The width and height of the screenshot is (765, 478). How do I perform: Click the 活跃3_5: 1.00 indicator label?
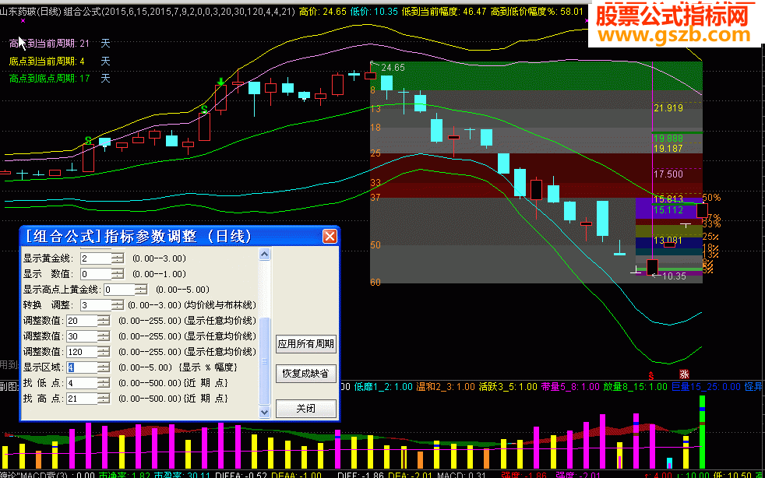click(x=508, y=387)
